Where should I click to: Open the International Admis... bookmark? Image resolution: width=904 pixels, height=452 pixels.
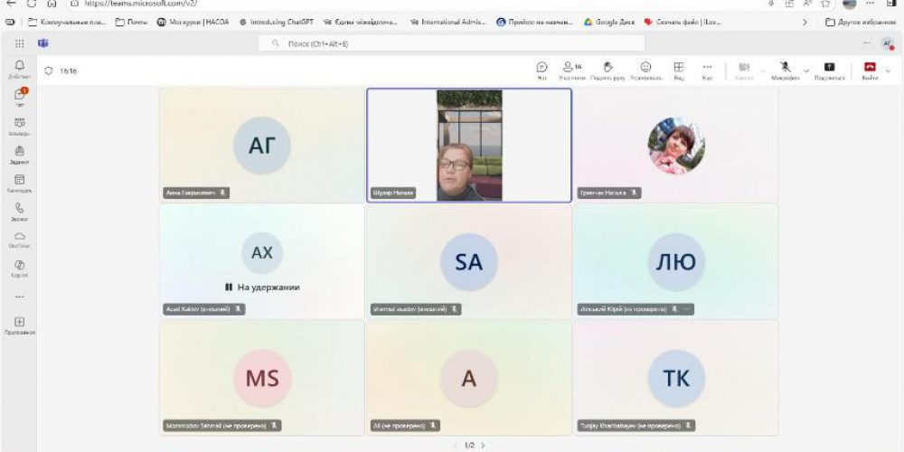point(448,22)
